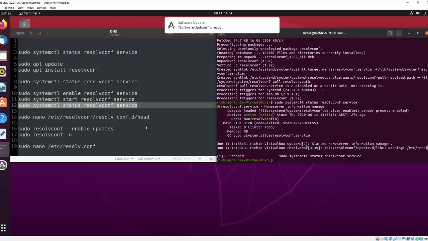This screenshot has height=241, width=428.
Task: Show the applications grid
Action: click(3, 228)
